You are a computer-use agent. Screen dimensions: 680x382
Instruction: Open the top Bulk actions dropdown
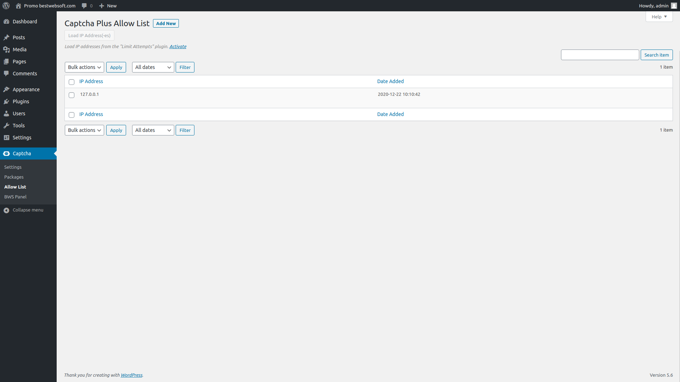[84, 67]
